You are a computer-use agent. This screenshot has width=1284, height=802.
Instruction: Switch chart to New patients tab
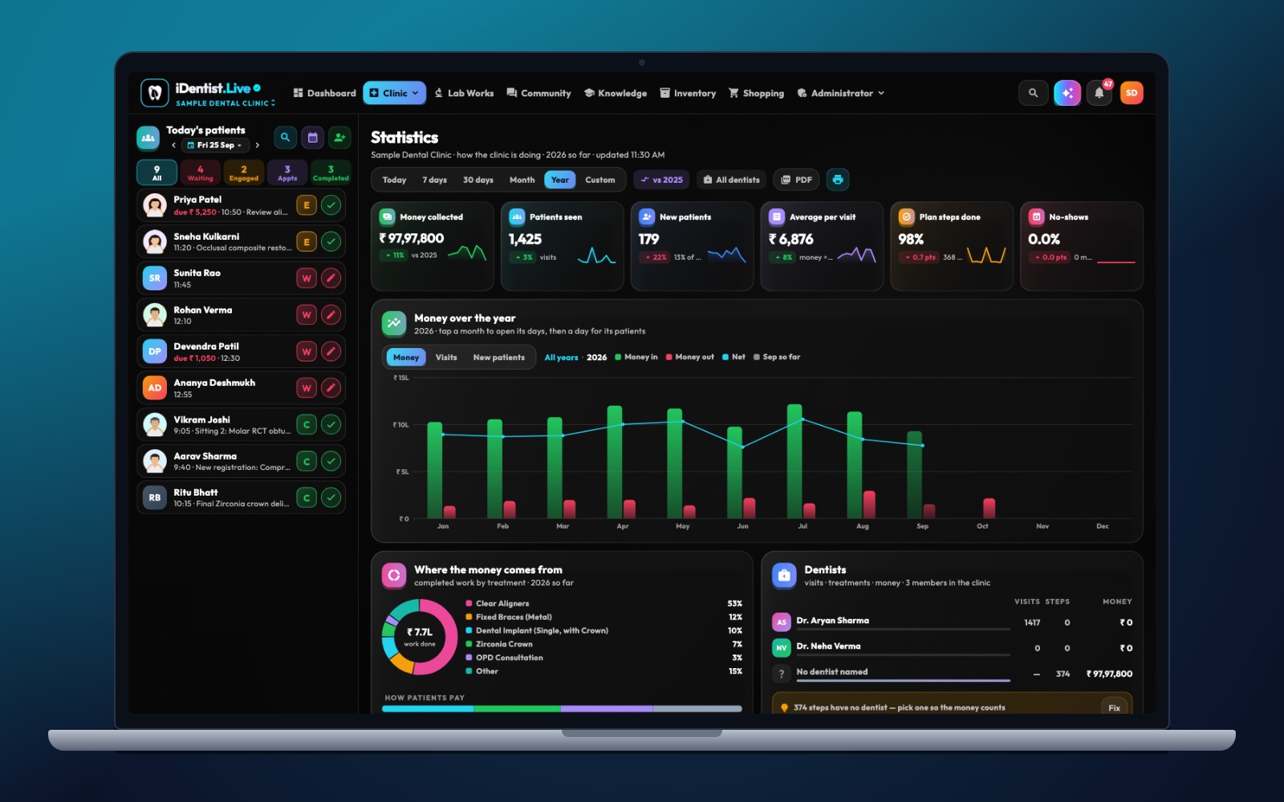pyautogui.click(x=498, y=357)
